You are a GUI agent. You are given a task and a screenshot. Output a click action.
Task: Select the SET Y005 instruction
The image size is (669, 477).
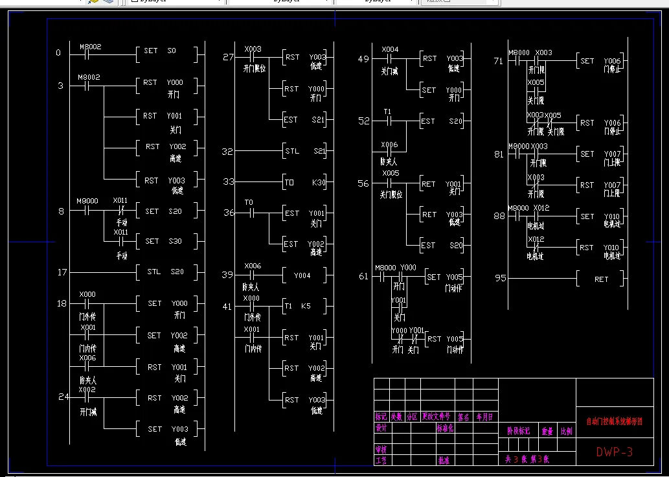[444, 277]
